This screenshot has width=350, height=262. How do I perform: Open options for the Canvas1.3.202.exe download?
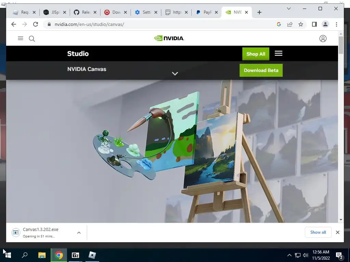click(79, 233)
